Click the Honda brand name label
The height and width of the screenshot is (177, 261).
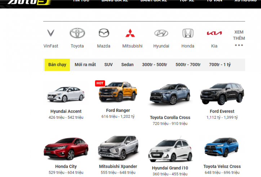click(x=188, y=46)
